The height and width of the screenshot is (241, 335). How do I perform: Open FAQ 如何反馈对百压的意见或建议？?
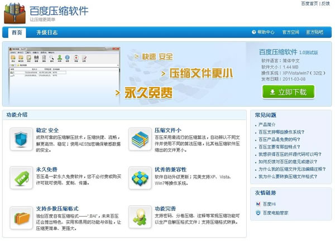pos(288,161)
